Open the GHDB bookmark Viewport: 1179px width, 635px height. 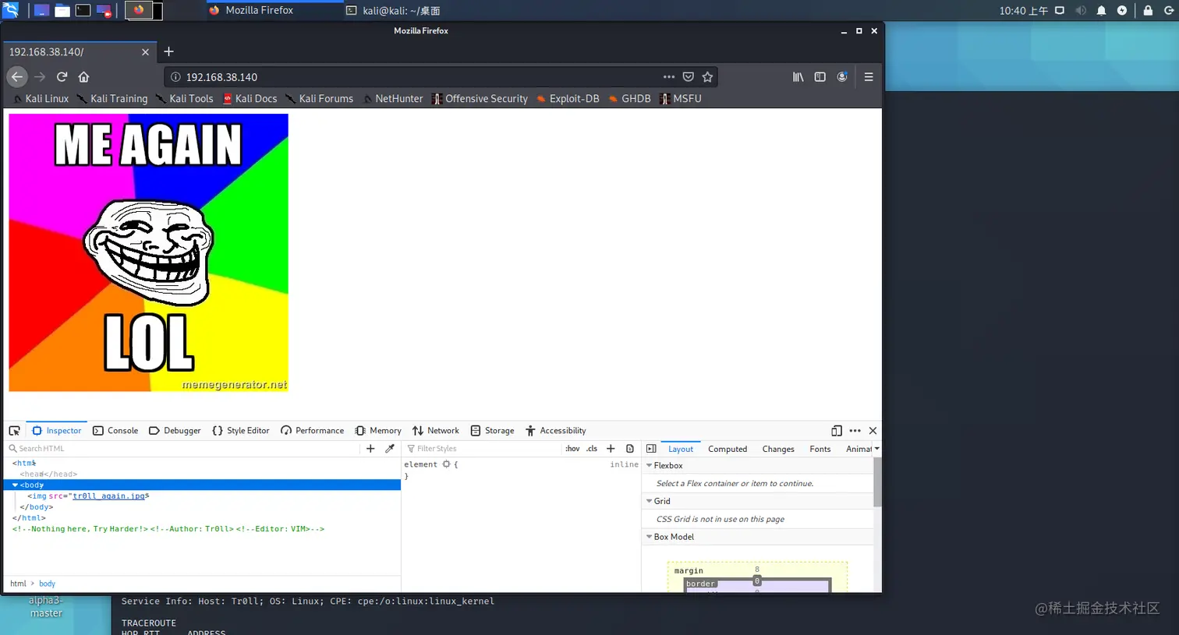tap(629, 98)
